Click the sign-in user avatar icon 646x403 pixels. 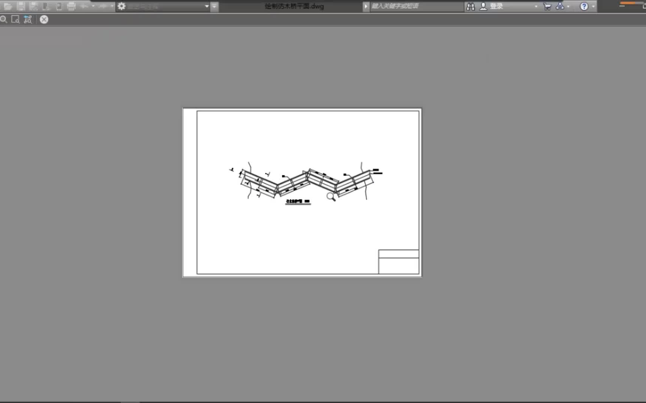(x=483, y=6)
